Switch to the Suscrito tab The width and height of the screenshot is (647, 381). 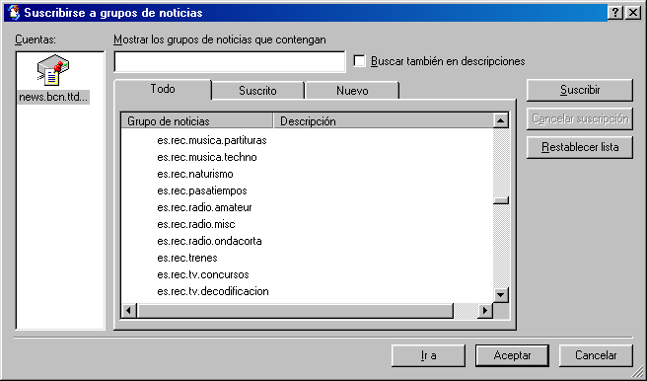point(257,91)
